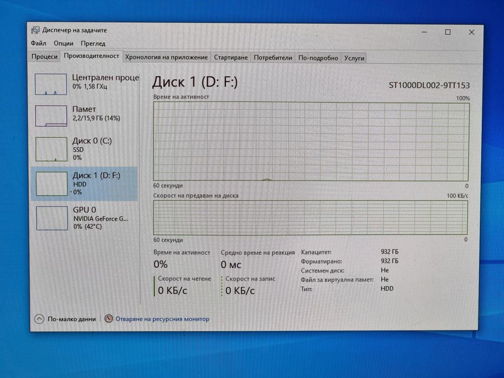
Task: Minimize the Task Manager window
Action: click(x=424, y=32)
